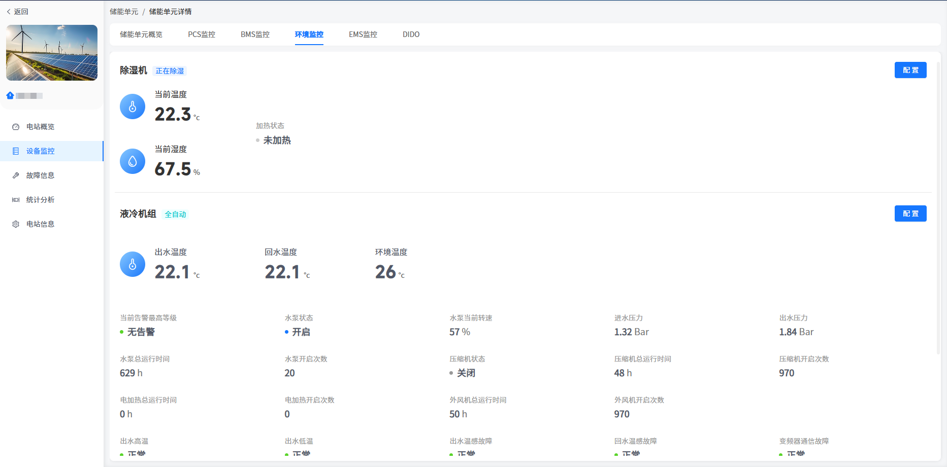Open the BMS监控 tab
Screen dimensions: 947x467
pos(255,34)
